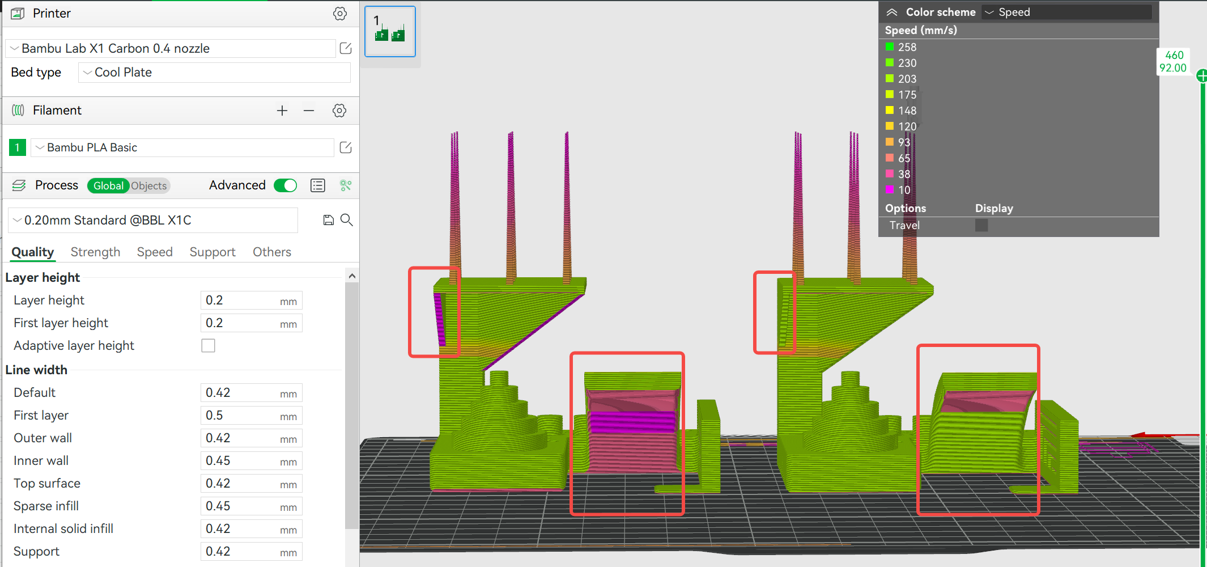Image resolution: width=1207 pixels, height=567 pixels.
Task: Select plate 1 thumbnail
Action: coord(390,31)
